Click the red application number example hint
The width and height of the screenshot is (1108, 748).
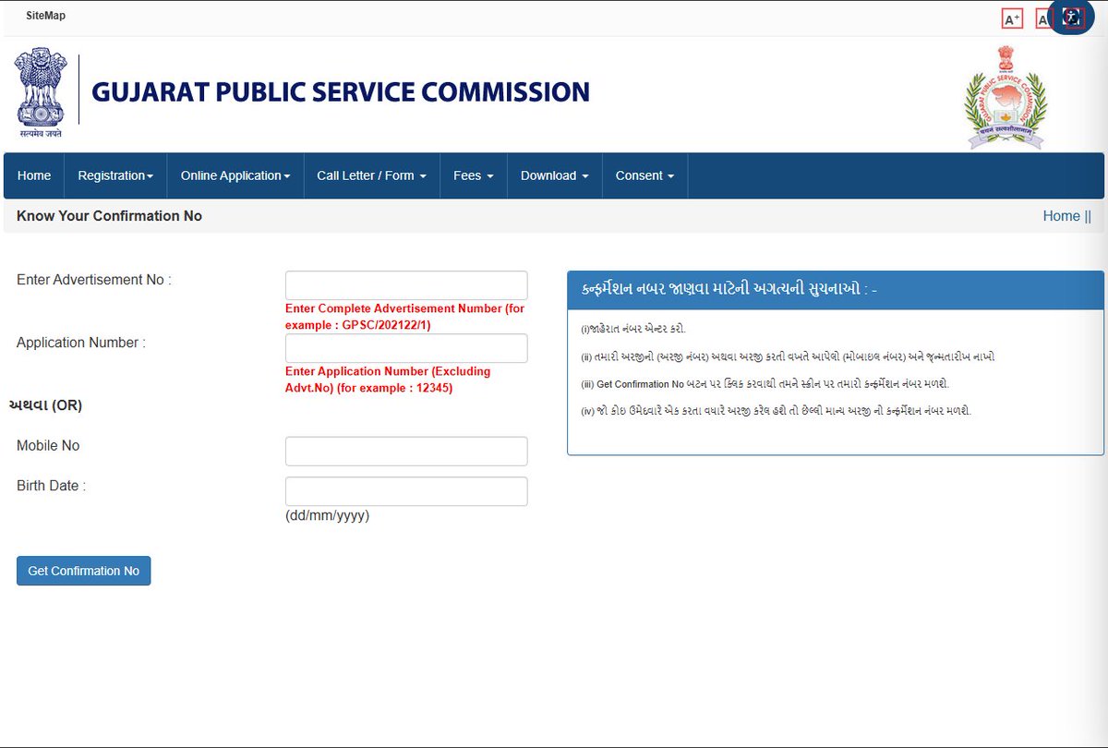[388, 380]
